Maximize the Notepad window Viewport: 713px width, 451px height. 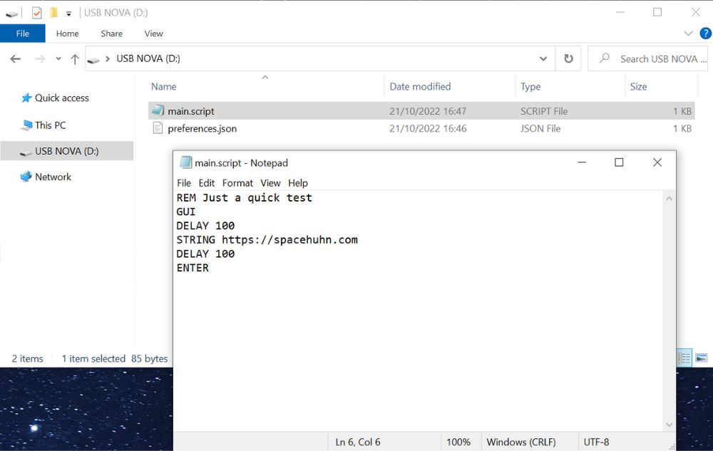tap(619, 162)
